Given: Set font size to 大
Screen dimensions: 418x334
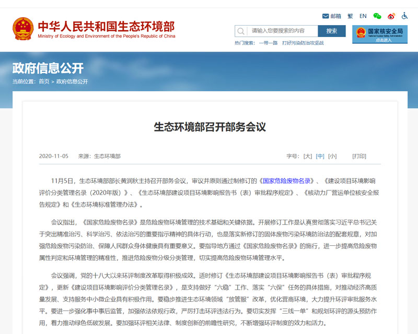Looking at the screenshot, I should pyautogui.click(x=308, y=156).
